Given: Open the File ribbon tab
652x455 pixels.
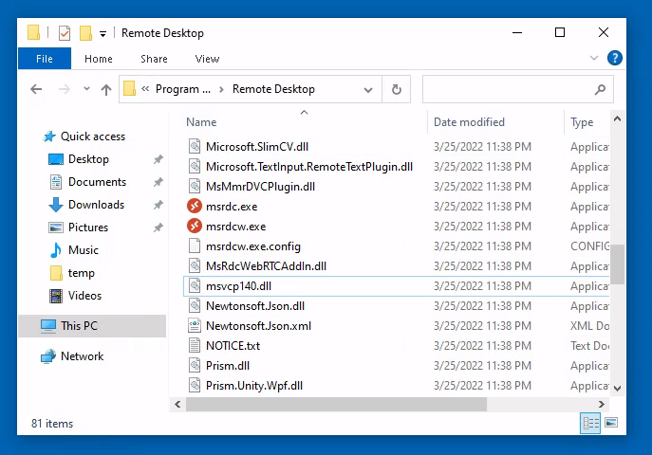Looking at the screenshot, I should (x=45, y=59).
